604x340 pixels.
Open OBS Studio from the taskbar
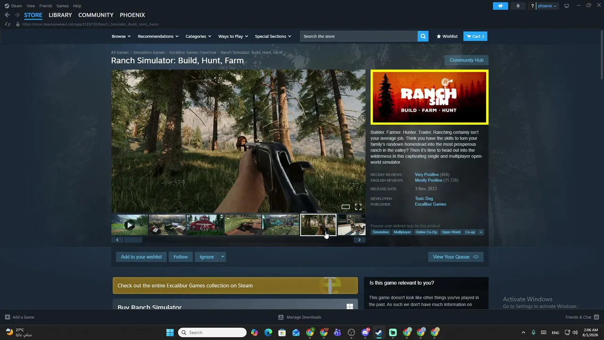(x=352, y=332)
